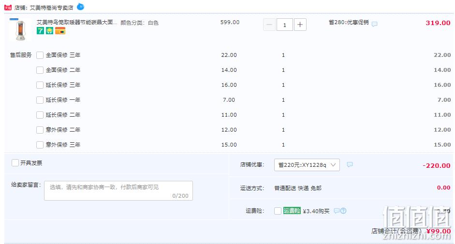Click the 售后服务 section label

point(21,55)
